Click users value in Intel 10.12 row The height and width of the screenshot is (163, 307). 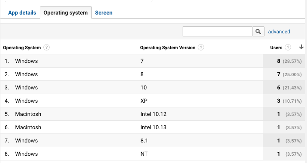pos(289,114)
